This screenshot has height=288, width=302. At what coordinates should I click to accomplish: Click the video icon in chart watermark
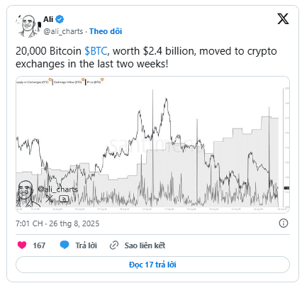[x=64, y=199]
